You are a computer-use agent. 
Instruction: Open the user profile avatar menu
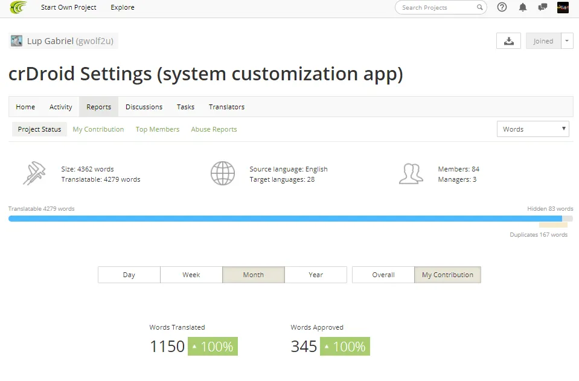(x=563, y=7)
